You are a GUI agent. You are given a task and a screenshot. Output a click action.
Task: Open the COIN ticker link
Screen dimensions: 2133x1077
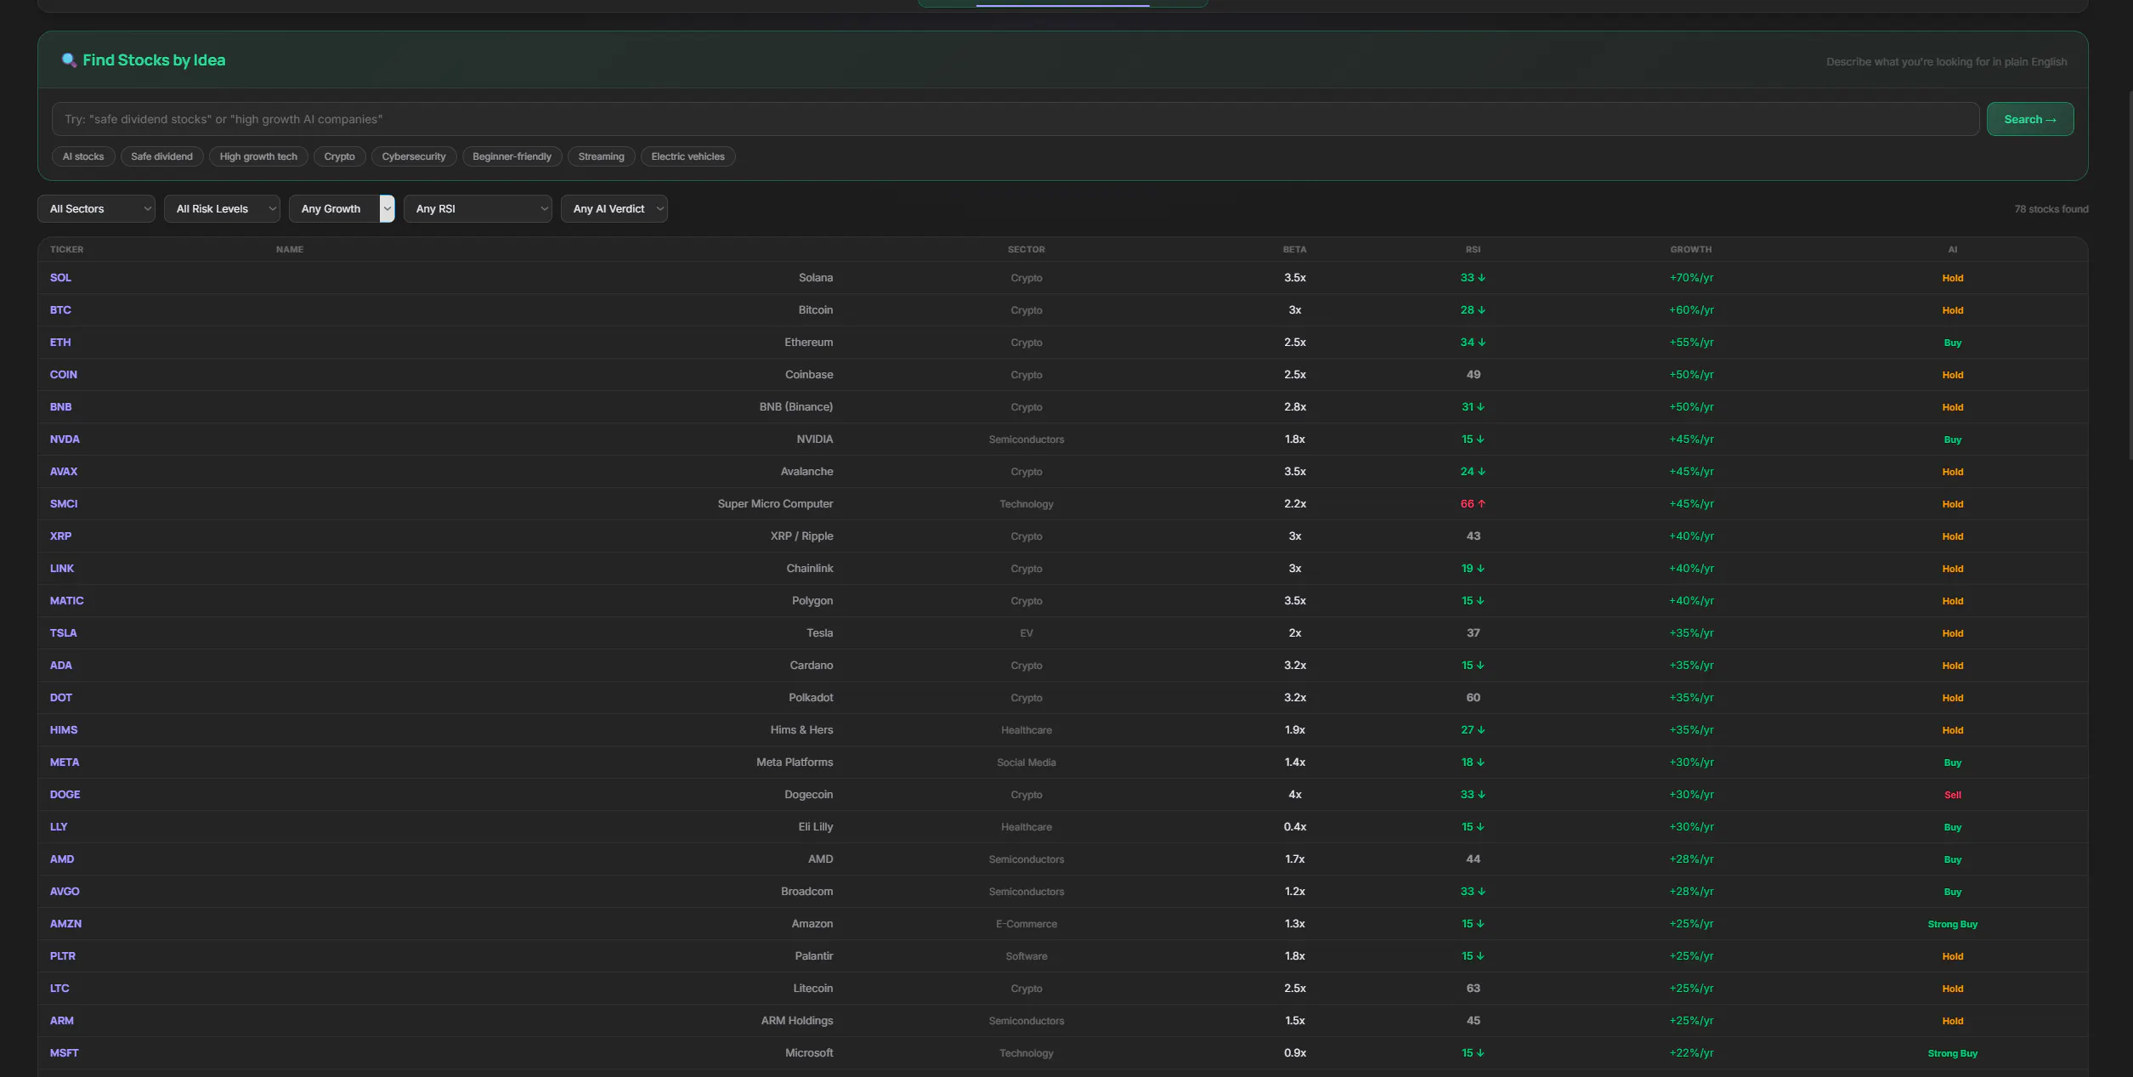click(x=64, y=375)
